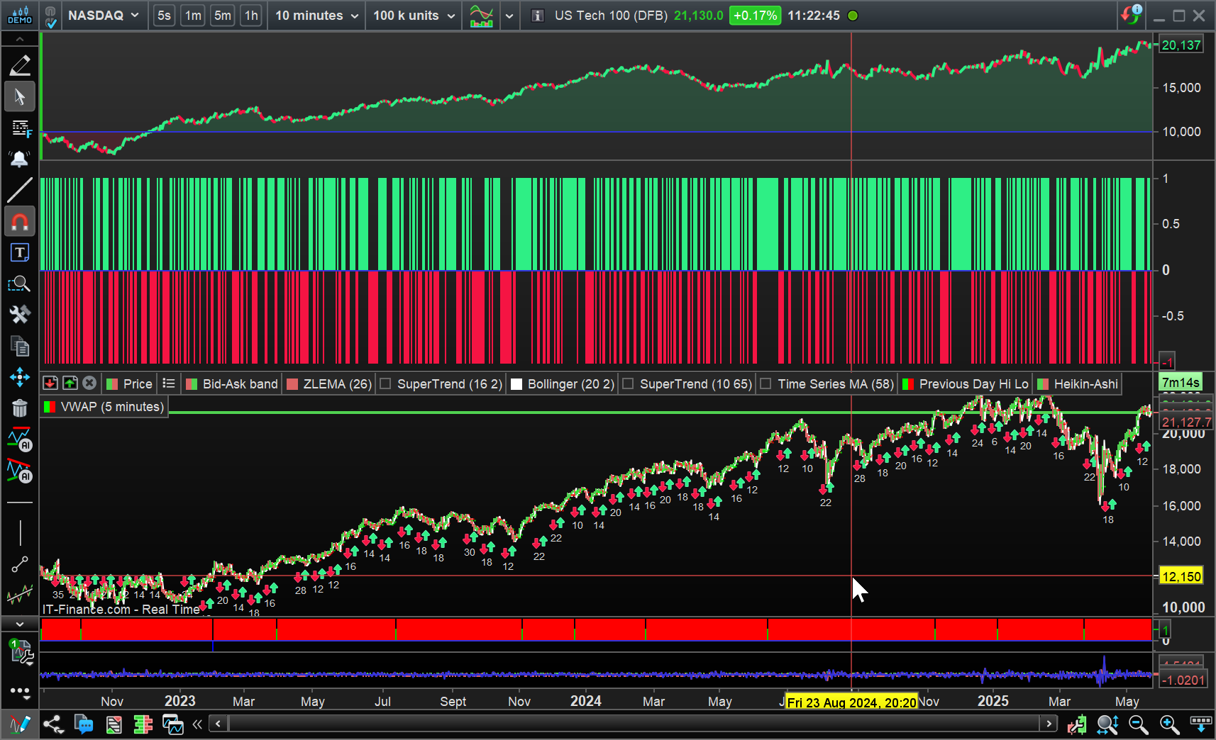Open the 100 k units dropdown
1216x740 pixels.
(x=414, y=16)
